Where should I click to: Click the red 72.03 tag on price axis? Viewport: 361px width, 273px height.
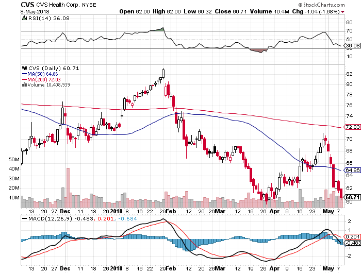click(352, 127)
